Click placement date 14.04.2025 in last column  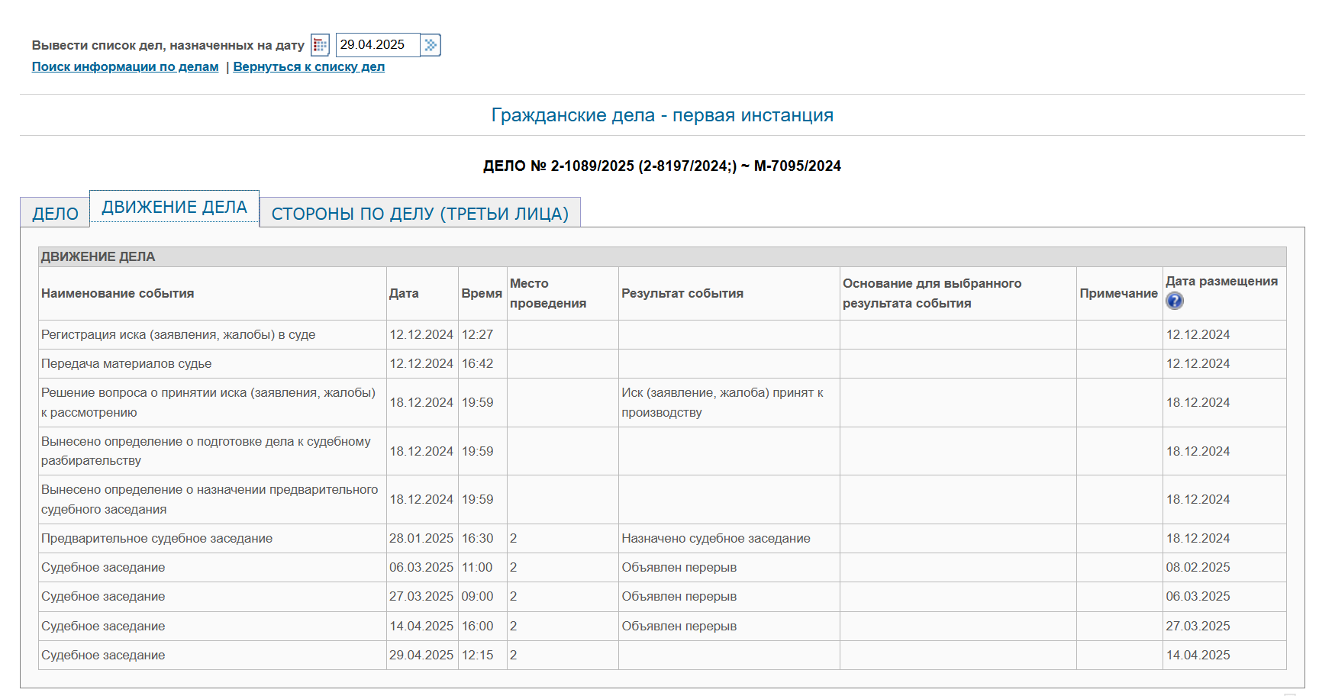pyautogui.click(x=1198, y=656)
